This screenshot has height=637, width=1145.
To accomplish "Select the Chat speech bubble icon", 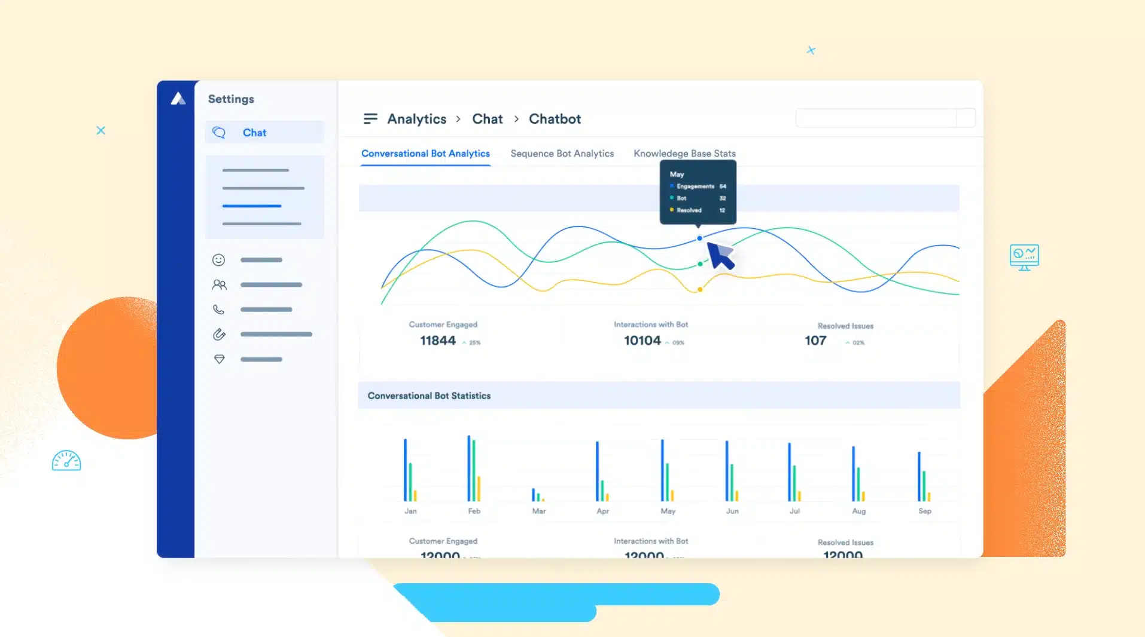I will [219, 133].
